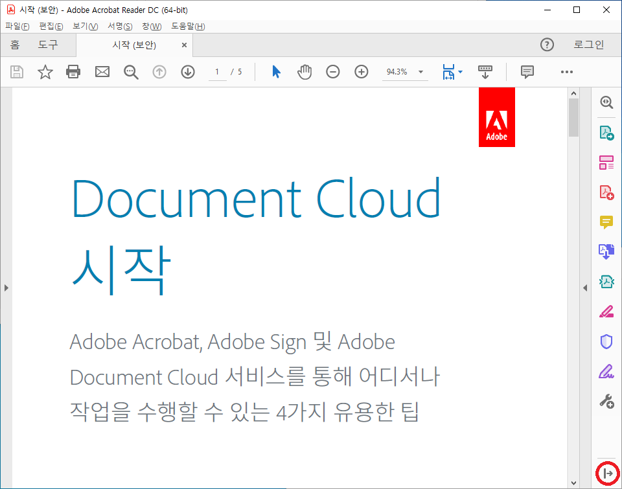Screen dimensions: 622x489
Task: Print the document using printer icon
Action: 73,72
